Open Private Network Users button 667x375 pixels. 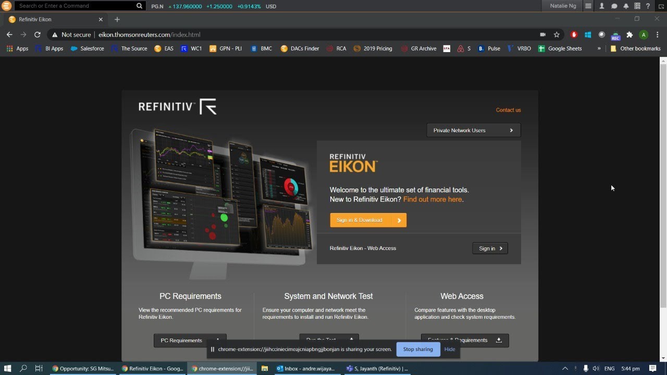[x=474, y=130]
